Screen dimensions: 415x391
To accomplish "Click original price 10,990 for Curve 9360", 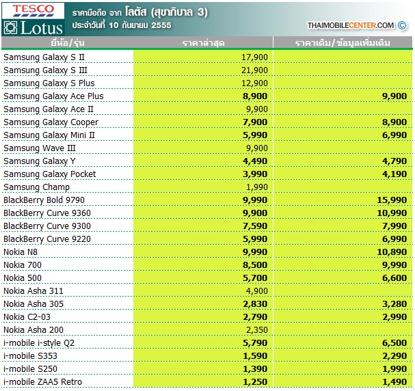I will (x=392, y=213).
